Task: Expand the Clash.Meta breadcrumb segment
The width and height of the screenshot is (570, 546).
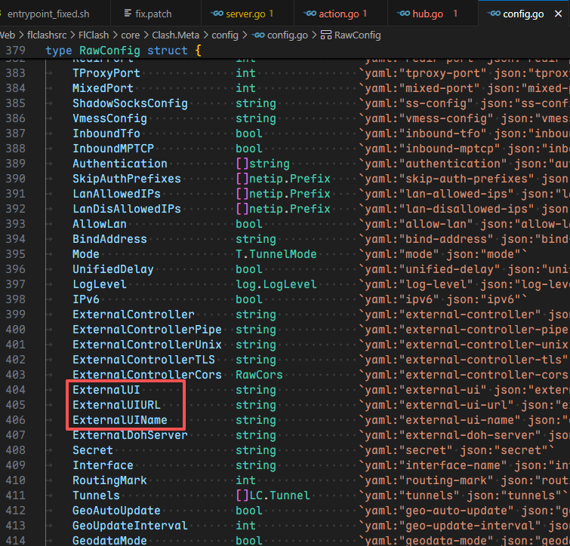Action: point(177,35)
